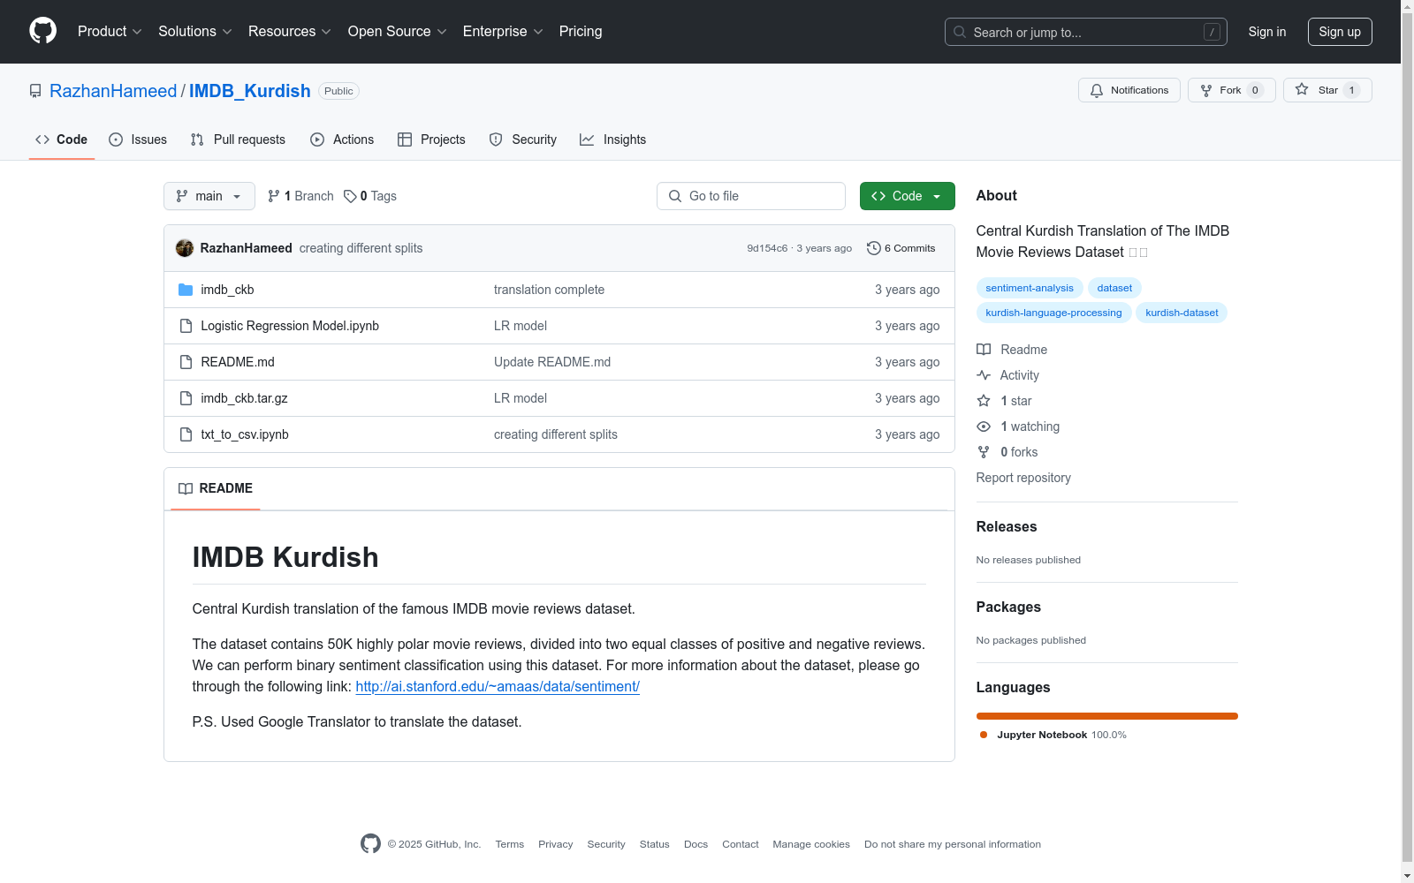Open the footer Manage cookies link
The height and width of the screenshot is (883, 1414).
[811, 844]
